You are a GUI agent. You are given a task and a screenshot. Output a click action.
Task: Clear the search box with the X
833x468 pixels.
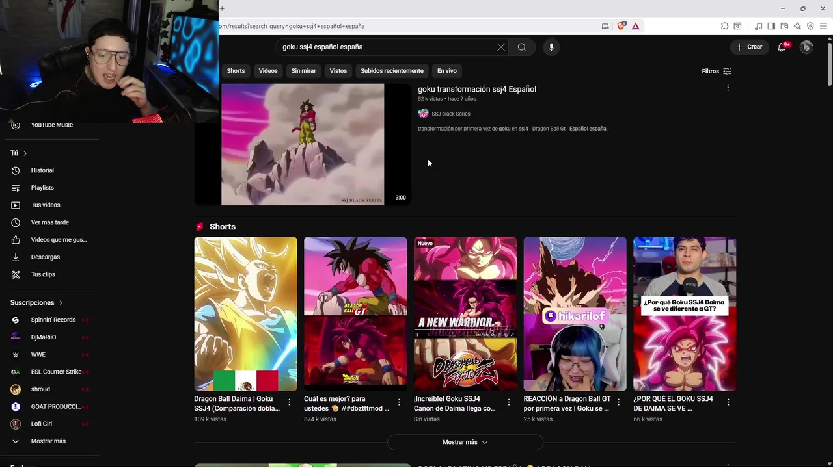(x=501, y=47)
